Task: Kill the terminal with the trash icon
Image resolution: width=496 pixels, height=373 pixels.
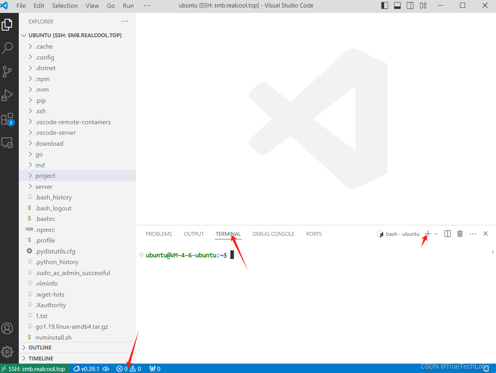Action: coord(460,234)
